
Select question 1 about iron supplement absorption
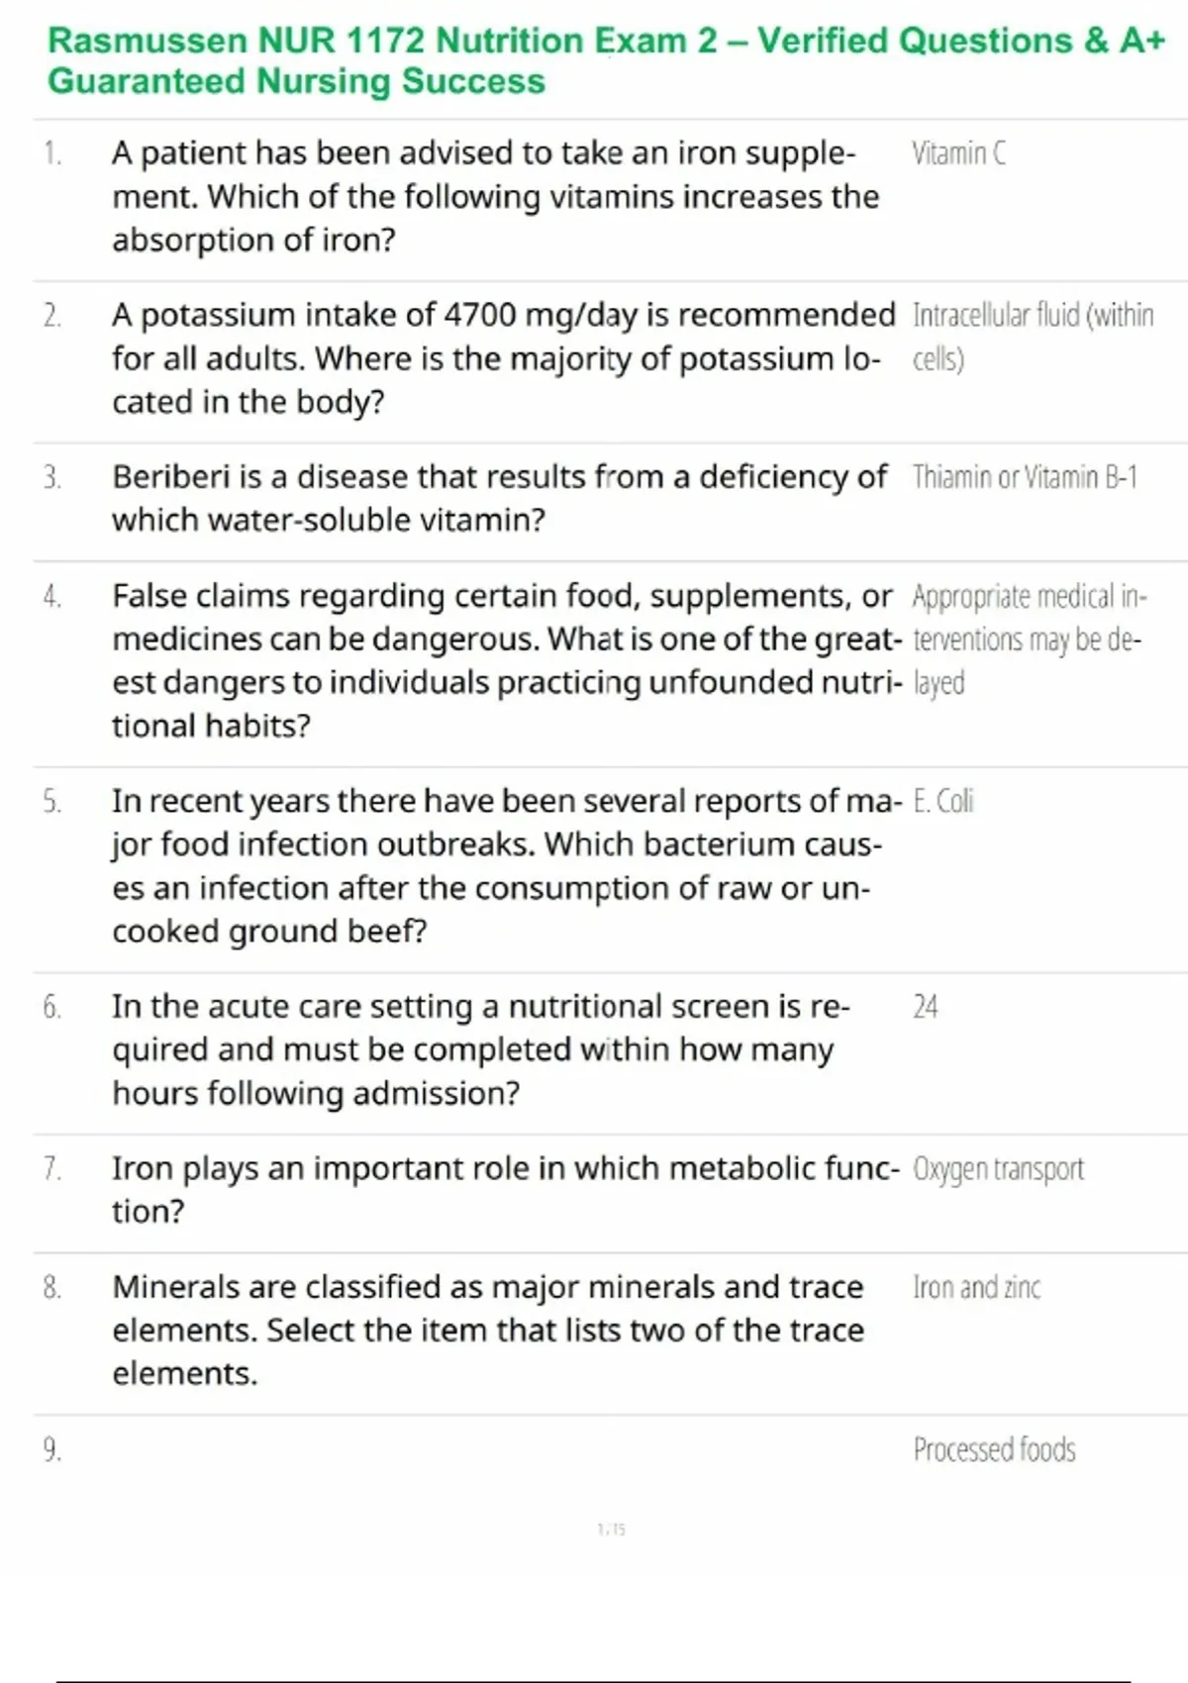coord(496,196)
